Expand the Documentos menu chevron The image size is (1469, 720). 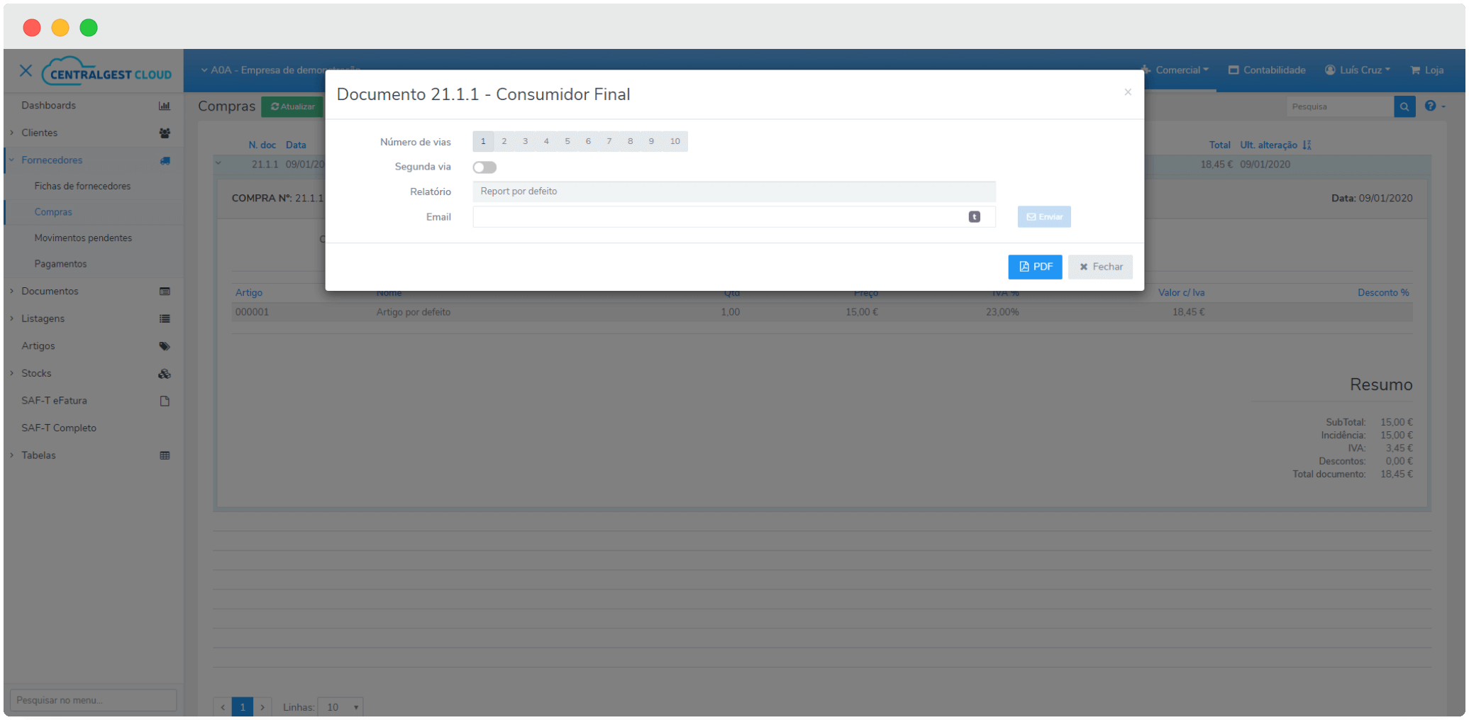click(11, 292)
